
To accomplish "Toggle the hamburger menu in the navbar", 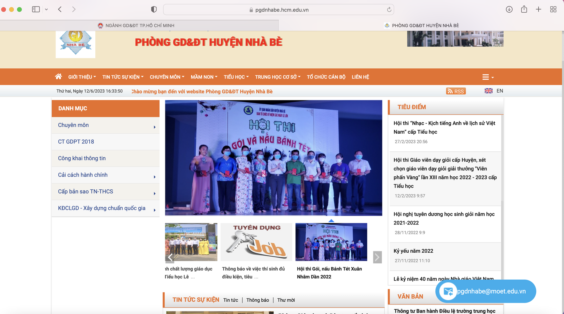I will tap(488, 77).
